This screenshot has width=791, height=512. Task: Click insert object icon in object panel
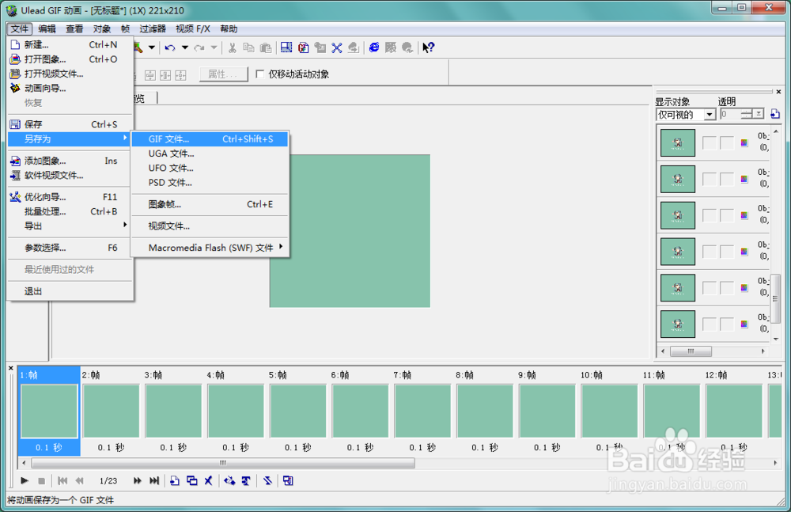[x=775, y=114]
